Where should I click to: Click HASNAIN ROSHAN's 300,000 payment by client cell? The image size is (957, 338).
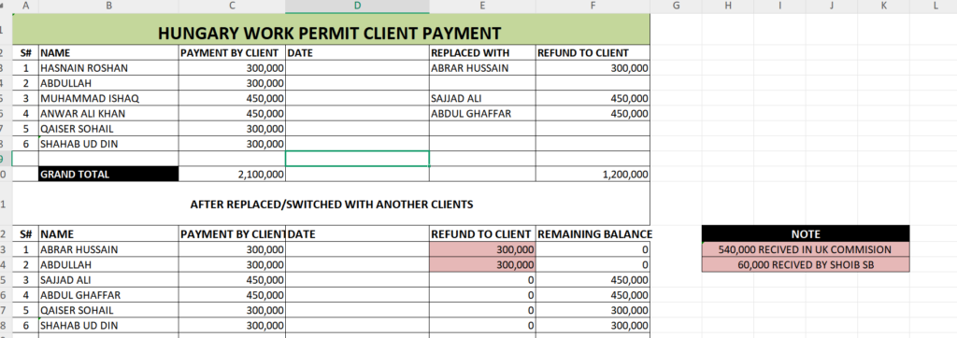[232, 68]
